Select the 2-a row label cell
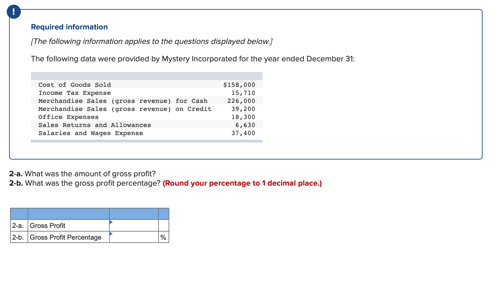Screen dimensions: 497x307 (x=19, y=225)
